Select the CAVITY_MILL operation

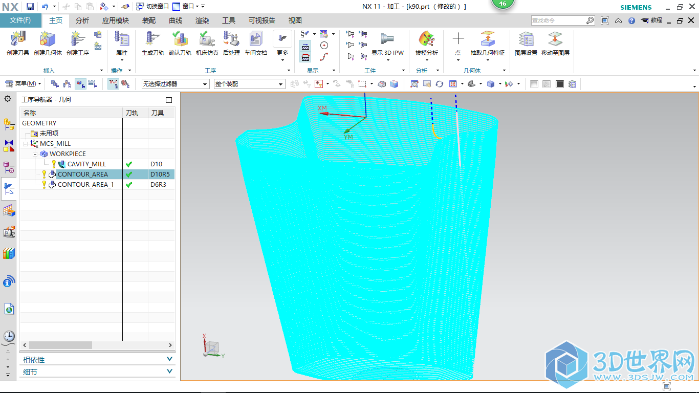[x=86, y=164]
